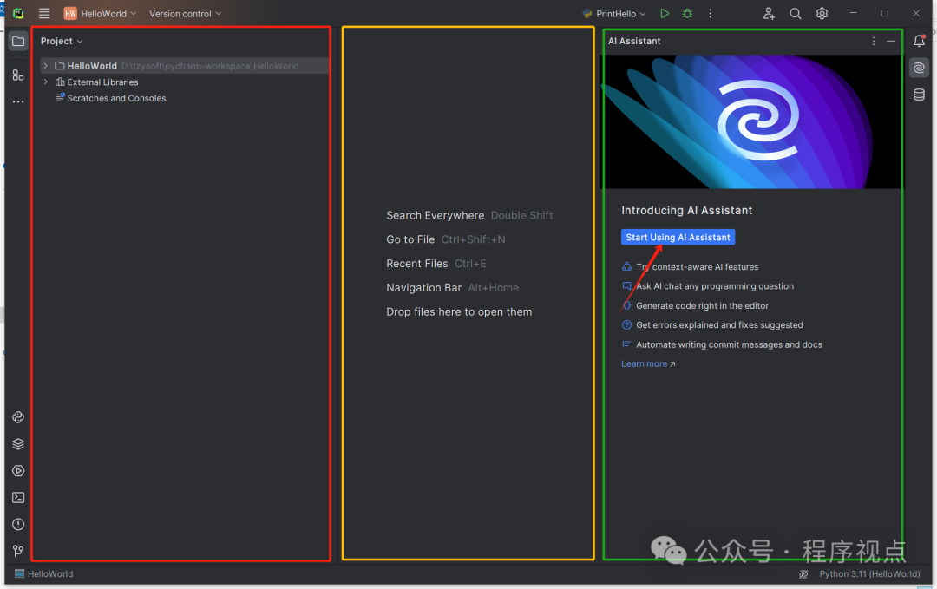The width and height of the screenshot is (937, 589).
Task: Select External Libraries tree item
Action: pos(102,82)
